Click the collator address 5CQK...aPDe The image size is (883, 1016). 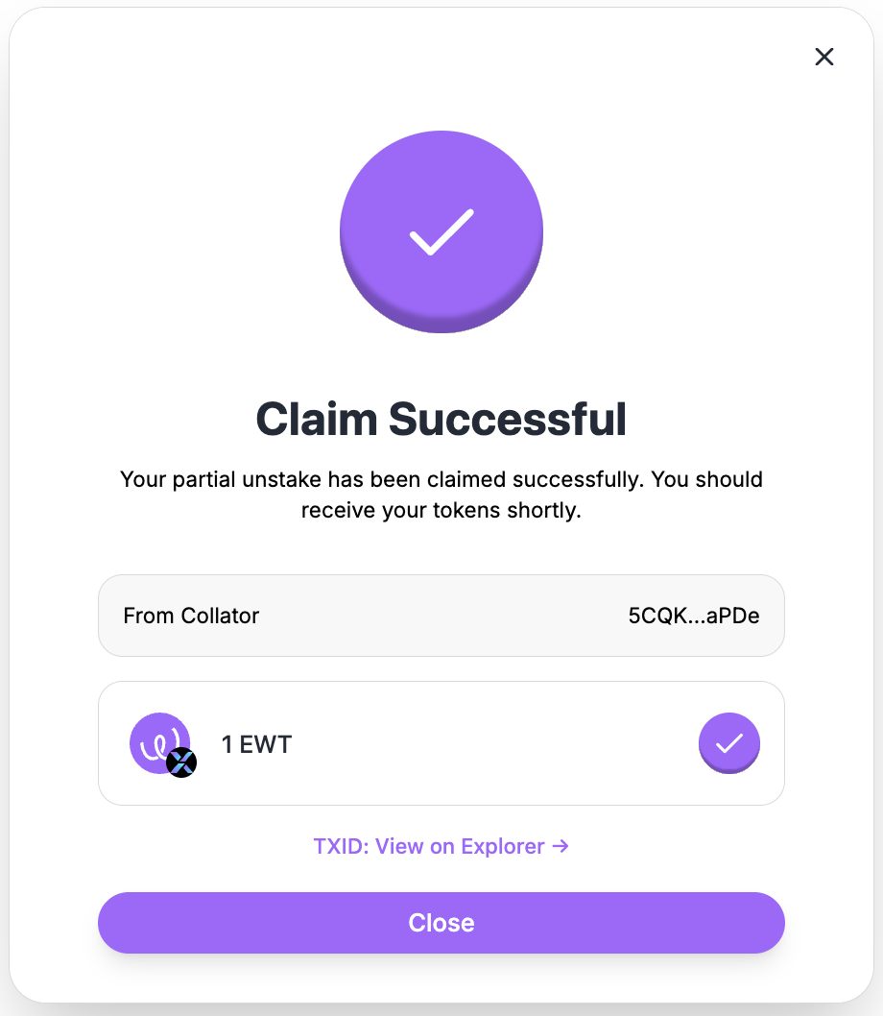pos(694,616)
